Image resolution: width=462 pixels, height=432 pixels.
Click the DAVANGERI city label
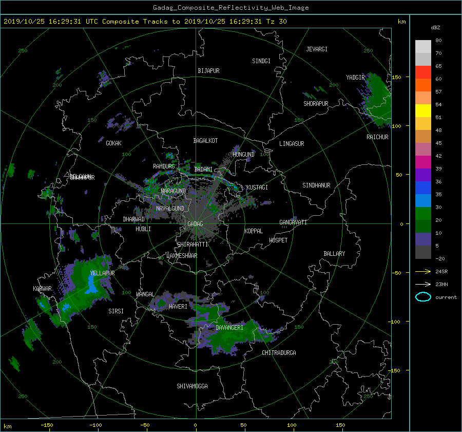coord(229,328)
